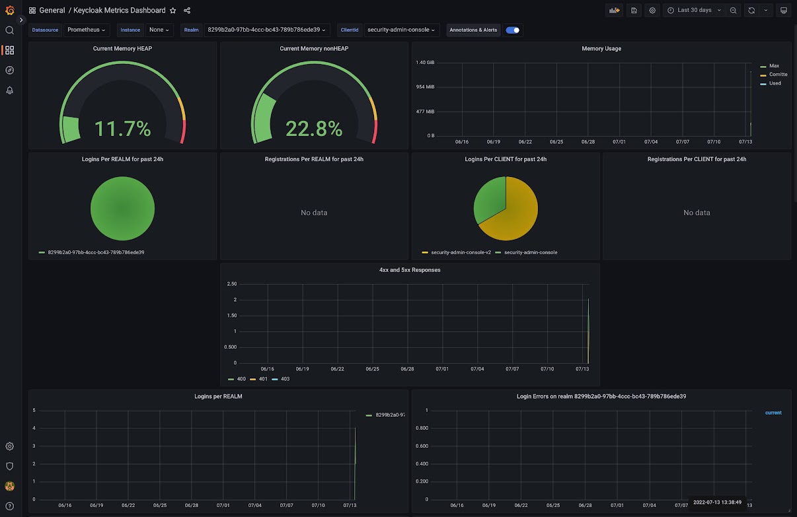
Task: Open the Instance None dropdown
Action: [x=160, y=30]
